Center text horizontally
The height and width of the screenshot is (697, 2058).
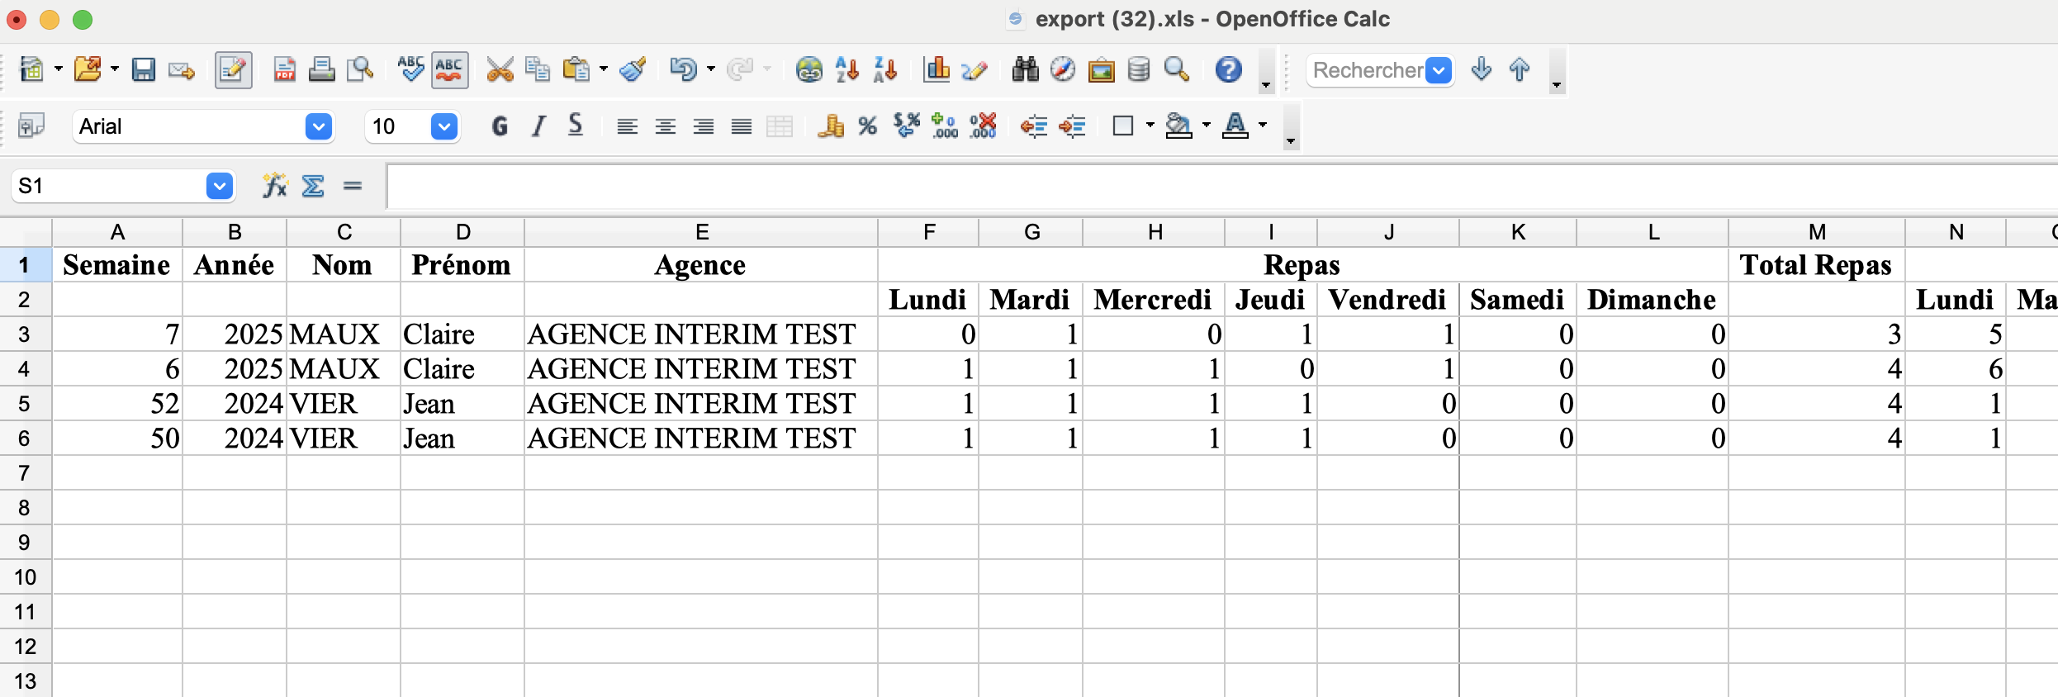coord(665,126)
